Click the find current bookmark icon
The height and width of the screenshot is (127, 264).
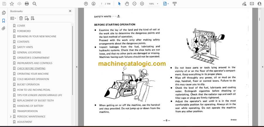[x=33, y=18]
